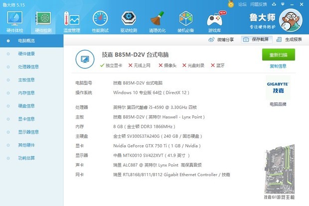Screen dimensions: 309x206
Task: Click the Nvidia GeForce GTX 750 Ti value
Action: 157,146
